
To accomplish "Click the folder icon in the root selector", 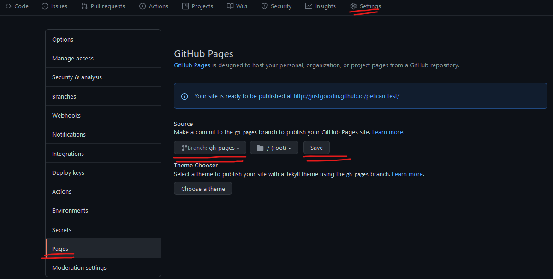I will click(260, 147).
